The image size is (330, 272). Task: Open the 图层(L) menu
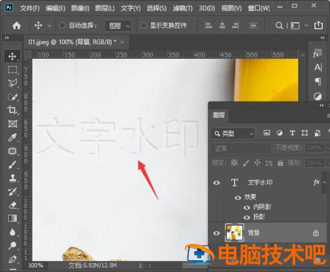(x=105, y=8)
